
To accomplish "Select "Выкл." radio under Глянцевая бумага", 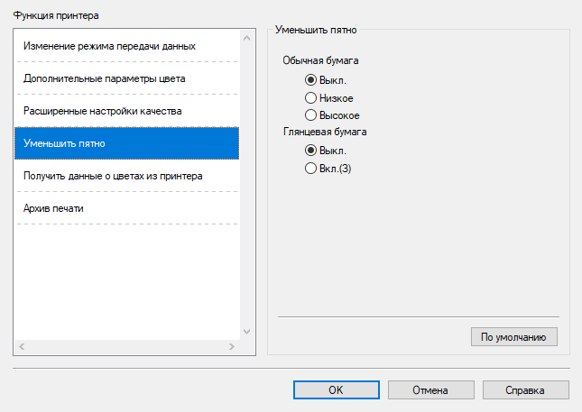I will [x=311, y=150].
